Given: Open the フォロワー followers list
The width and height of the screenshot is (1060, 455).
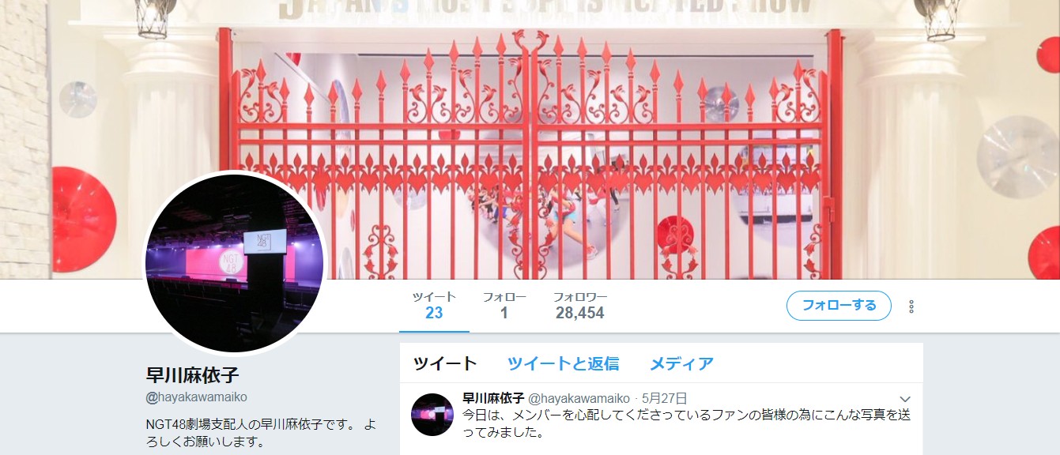Looking at the screenshot, I should pos(580,306).
